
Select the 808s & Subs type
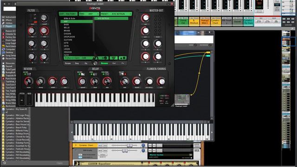pos(70,19)
